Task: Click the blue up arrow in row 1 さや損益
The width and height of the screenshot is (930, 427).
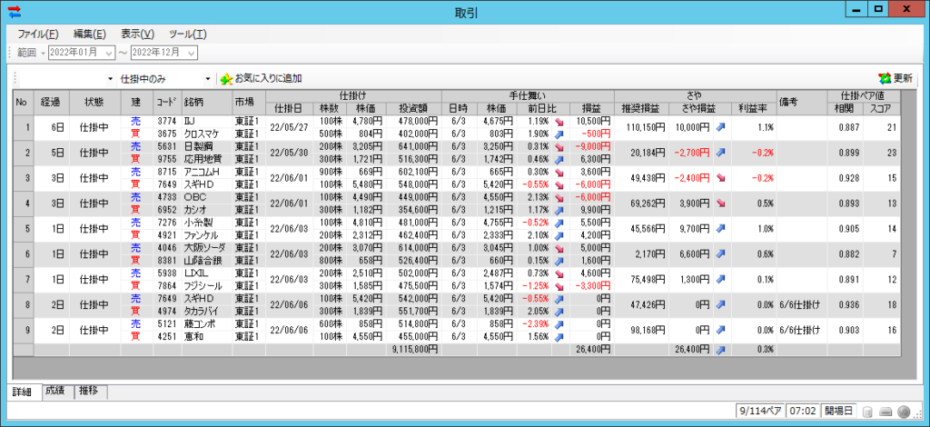Action: (x=720, y=126)
